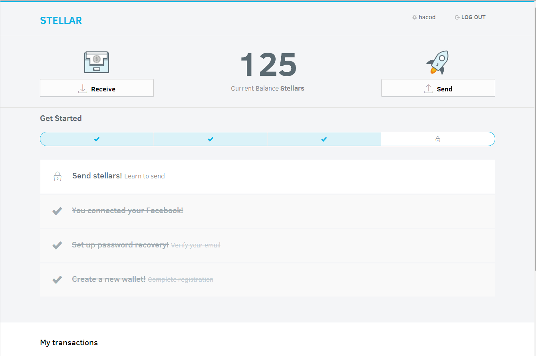Click the checkmark beside password recovery
This screenshot has height=356, width=536.
pos(57,245)
